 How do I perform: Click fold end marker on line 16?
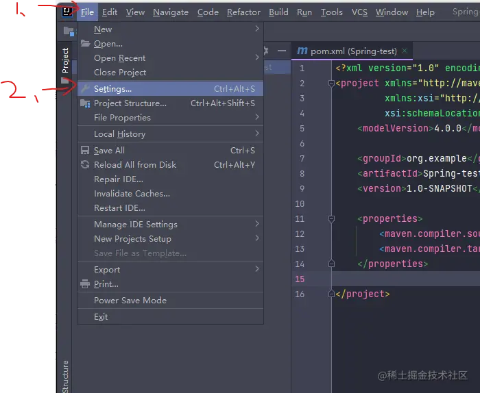coord(331,294)
